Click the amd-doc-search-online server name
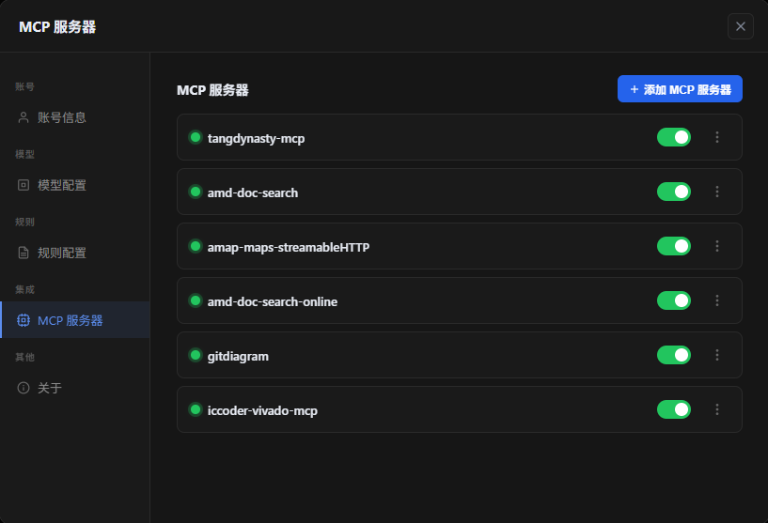Screen dimensions: 768x523 click(x=273, y=301)
